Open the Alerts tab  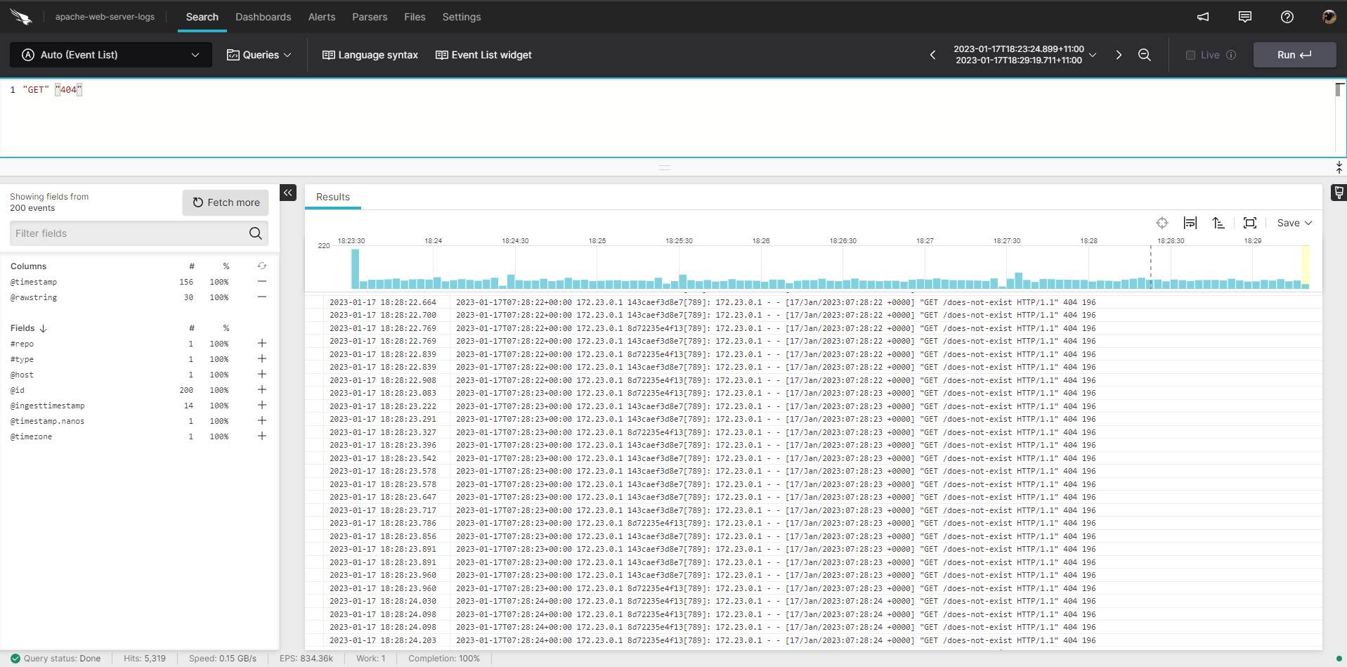click(x=321, y=17)
